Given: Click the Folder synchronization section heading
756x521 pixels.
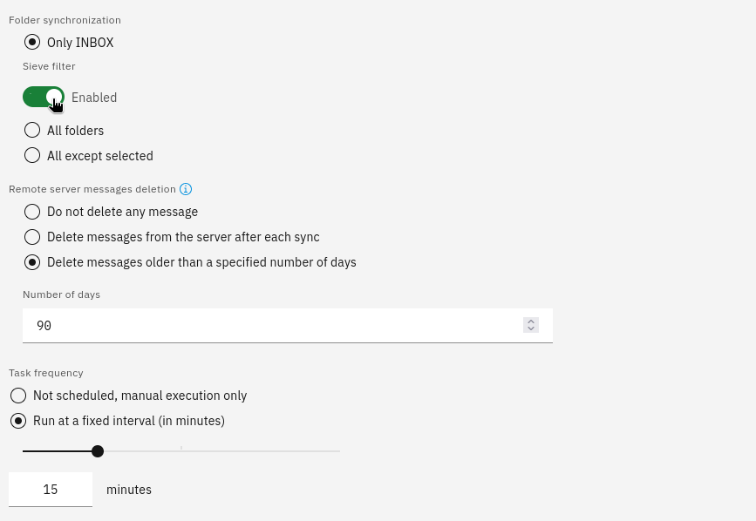Looking at the screenshot, I should [65, 20].
